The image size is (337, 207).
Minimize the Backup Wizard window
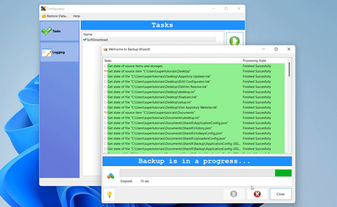click(x=263, y=49)
